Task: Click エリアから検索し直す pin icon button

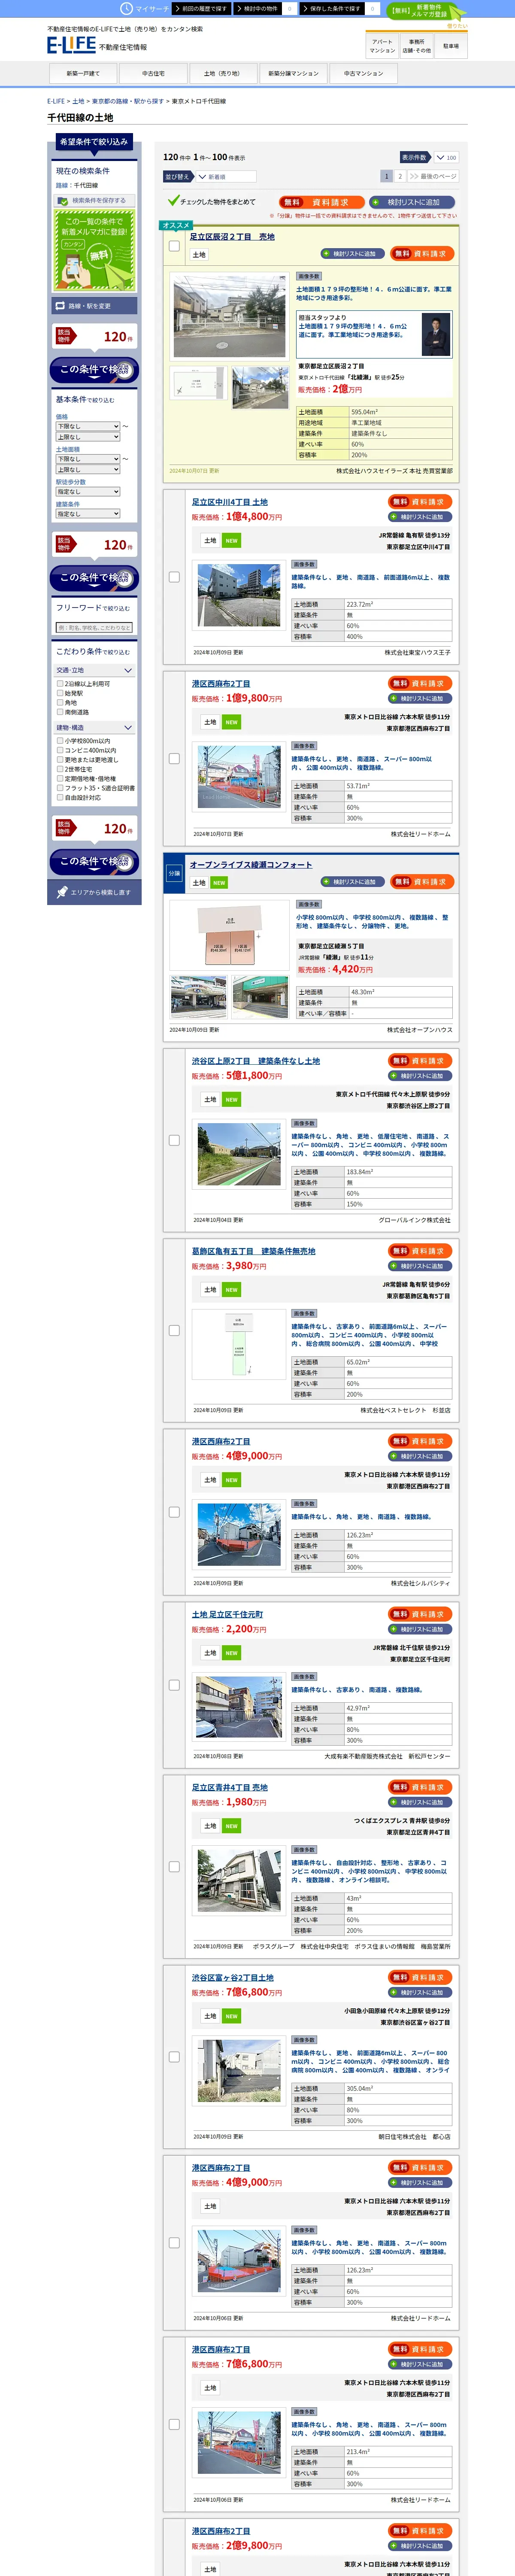Action: 94,892
